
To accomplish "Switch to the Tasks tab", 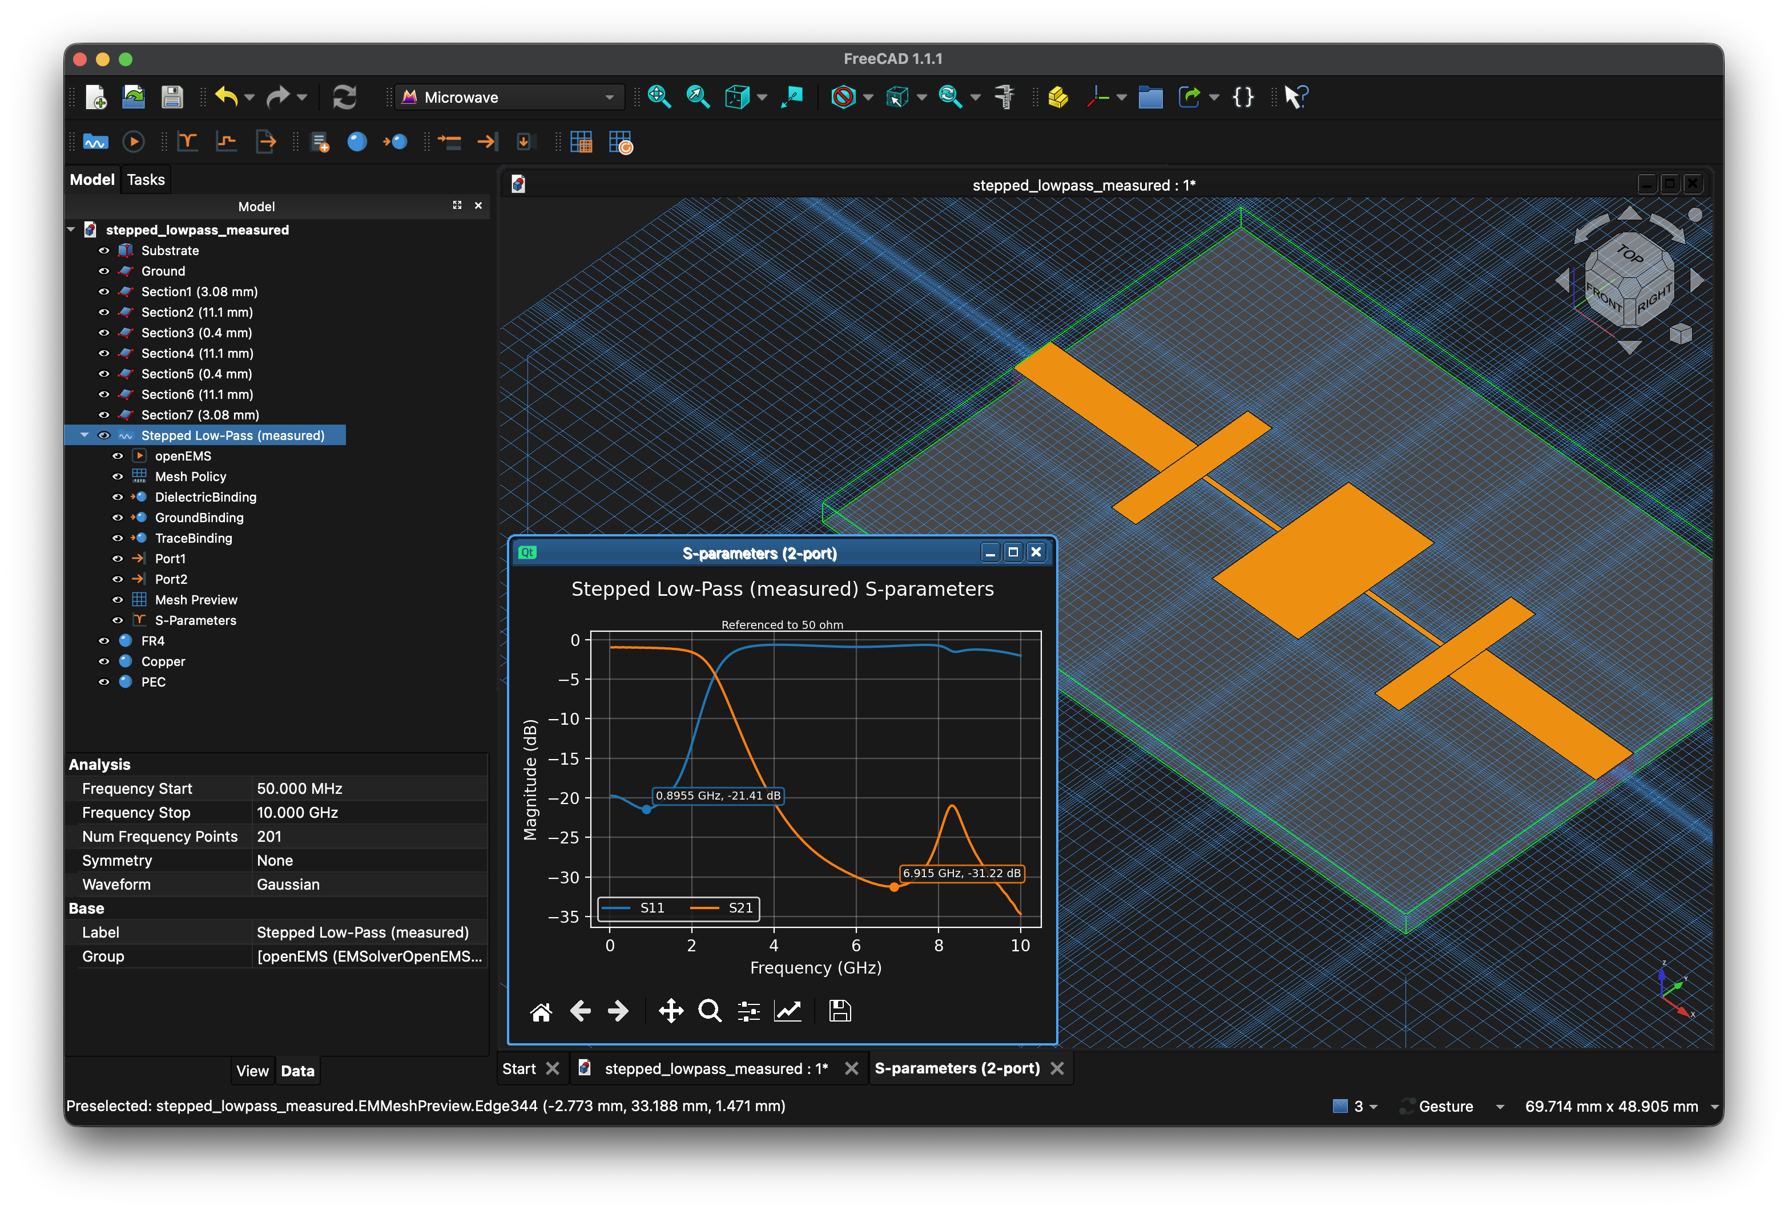I will pos(146,179).
